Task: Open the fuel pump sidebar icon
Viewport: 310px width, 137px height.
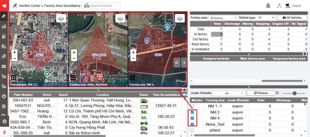Action: click(x=4, y=36)
